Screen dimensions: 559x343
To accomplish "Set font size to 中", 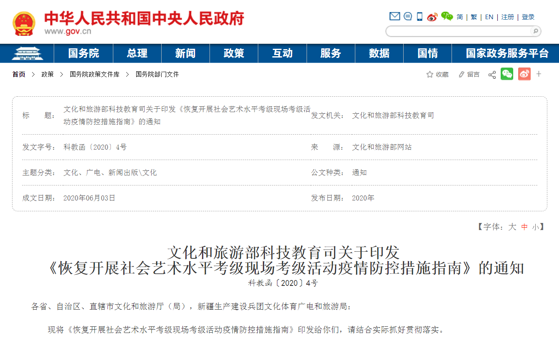I will (x=524, y=227).
